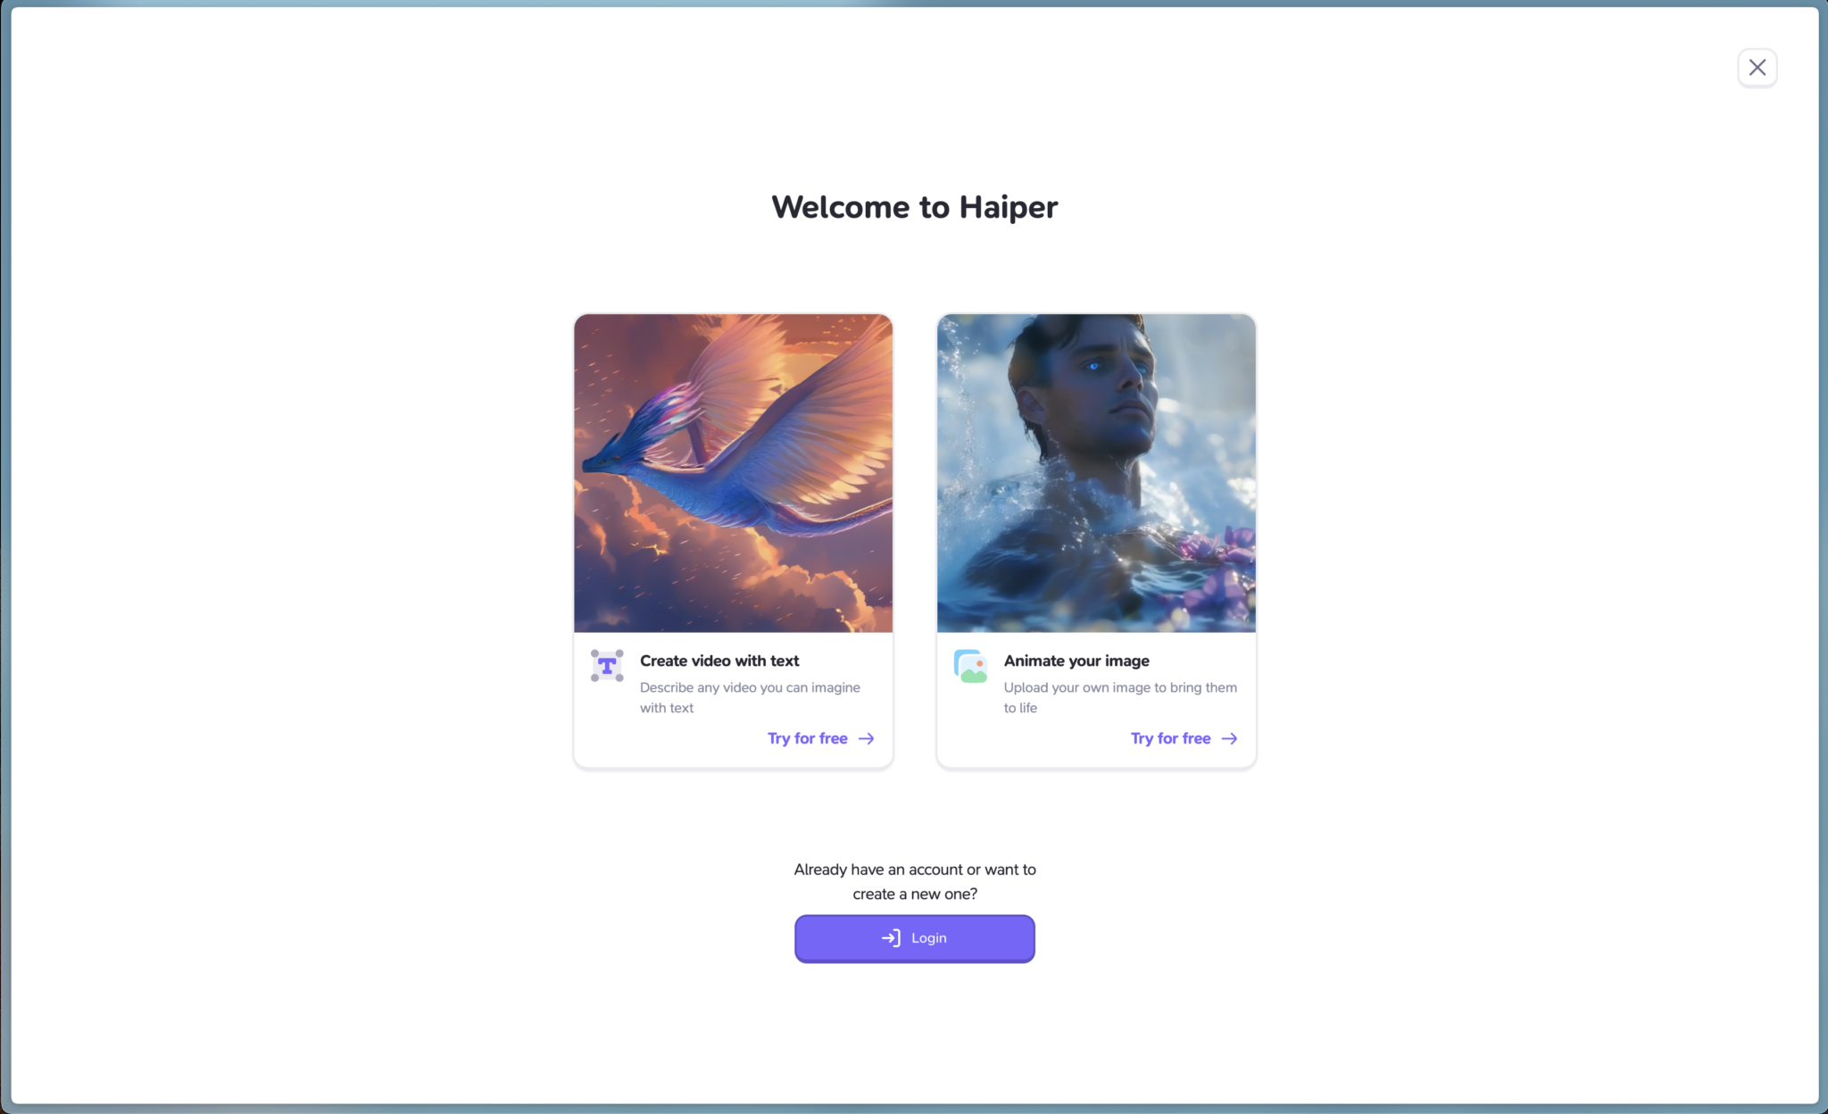This screenshot has height=1114, width=1828.
Task: Click arrow icon after Create video's Try for free
Action: 866,739
